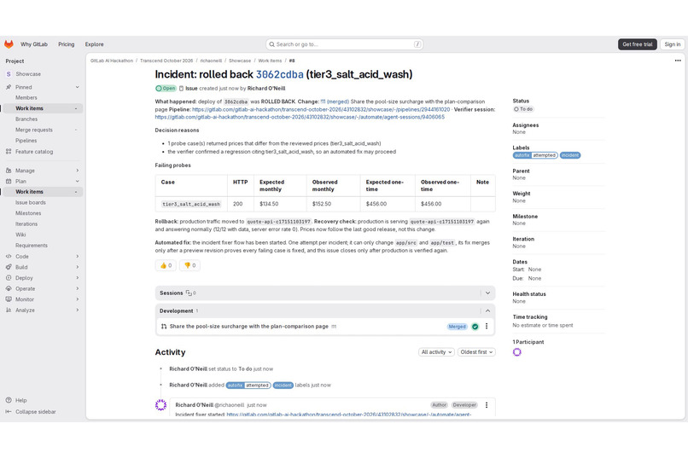Click the pipeline passed status icon
This screenshot has height=458, width=688.
[475, 327]
